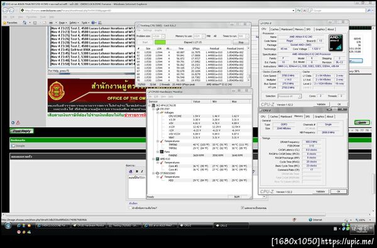Open Safety menu in IE command bar

[x=74, y=23]
